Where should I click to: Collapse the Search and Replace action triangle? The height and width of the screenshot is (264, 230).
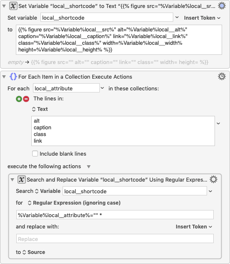[12, 180]
